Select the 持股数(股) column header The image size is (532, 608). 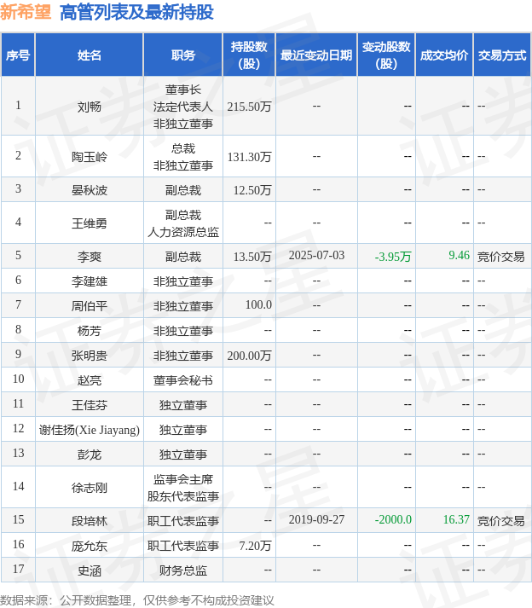[x=249, y=55]
